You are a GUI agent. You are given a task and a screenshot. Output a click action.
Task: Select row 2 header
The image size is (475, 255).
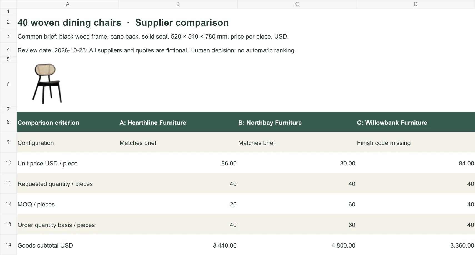(x=8, y=22)
